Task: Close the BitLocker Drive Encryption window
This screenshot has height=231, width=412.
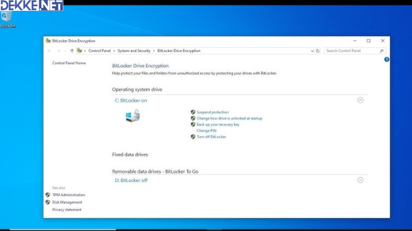Action: [383, 41]
